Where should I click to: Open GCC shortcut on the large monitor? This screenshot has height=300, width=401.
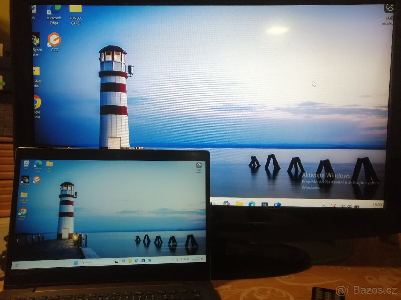(54, 40)
